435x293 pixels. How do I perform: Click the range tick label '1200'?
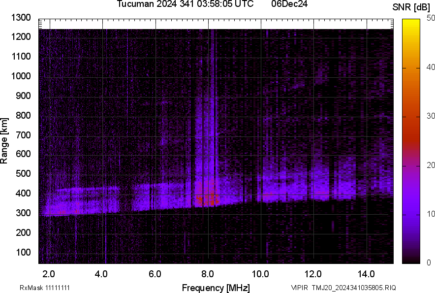point(21,36)
